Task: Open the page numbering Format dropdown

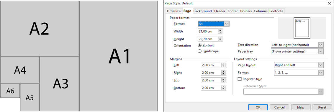Action: tap(298, 73)
